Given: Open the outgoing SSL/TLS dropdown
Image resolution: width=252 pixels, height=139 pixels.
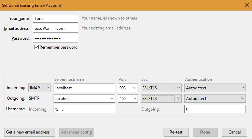Looking at the screenshot, I should (161, 98).
